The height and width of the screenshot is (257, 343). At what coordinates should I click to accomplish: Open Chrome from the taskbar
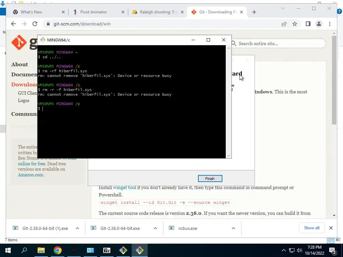click(x=58, y=250)
